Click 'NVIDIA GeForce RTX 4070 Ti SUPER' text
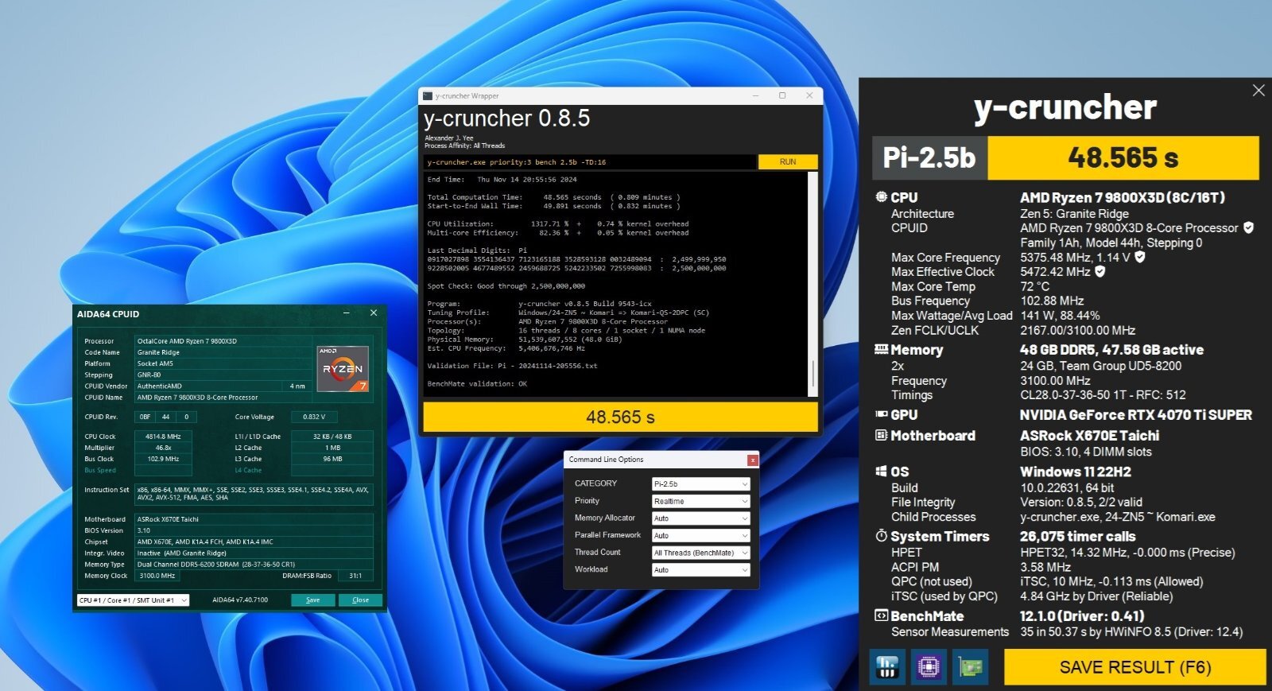1272x691 pixels. pyautogui.click(x=1136, y=415)
